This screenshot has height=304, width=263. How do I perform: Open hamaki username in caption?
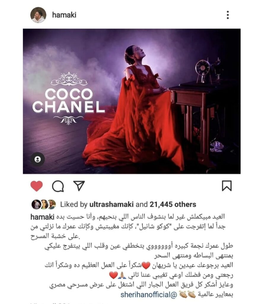(x=42, y=217)
